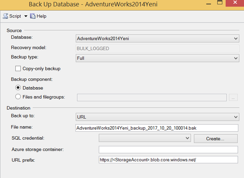Click the Recovery model BULK_LOGGED field
Screen dimensions: 244x178
[x=158, y=48]
